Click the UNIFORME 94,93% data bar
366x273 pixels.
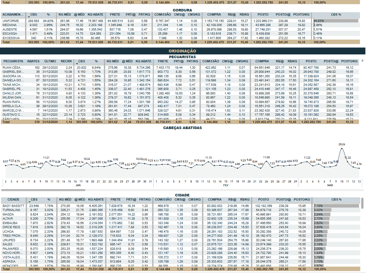coord(335,21)
